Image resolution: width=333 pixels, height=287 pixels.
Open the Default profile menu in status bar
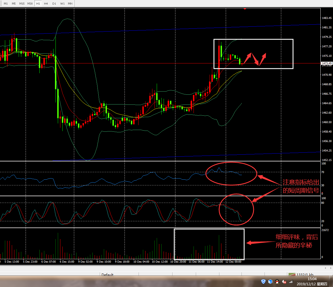pos(107,275)
